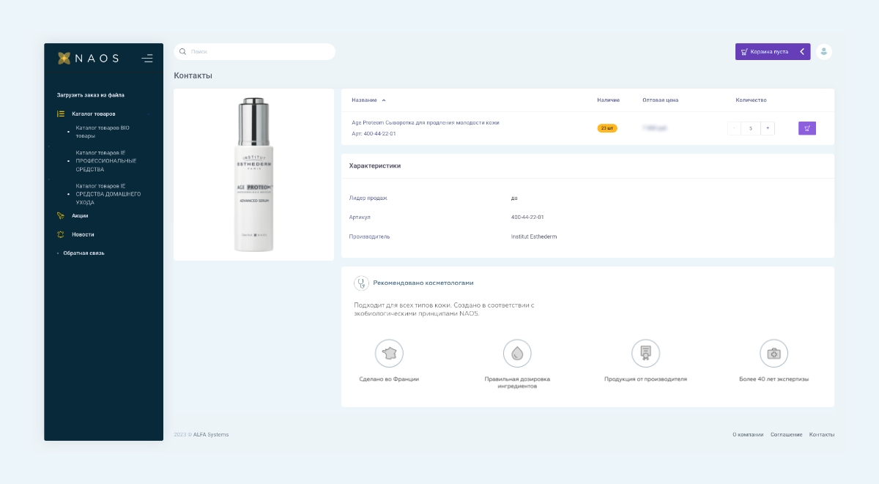Open the user profile avatar icon

point(824,51)
